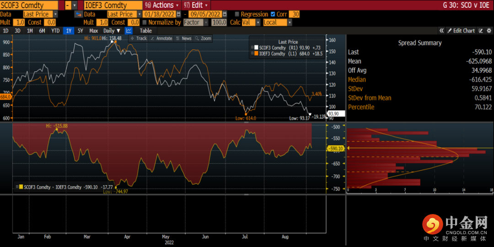This screenshot has width=494, height=247.
Task: Select the 1D time range
Action: pos(5,31)
